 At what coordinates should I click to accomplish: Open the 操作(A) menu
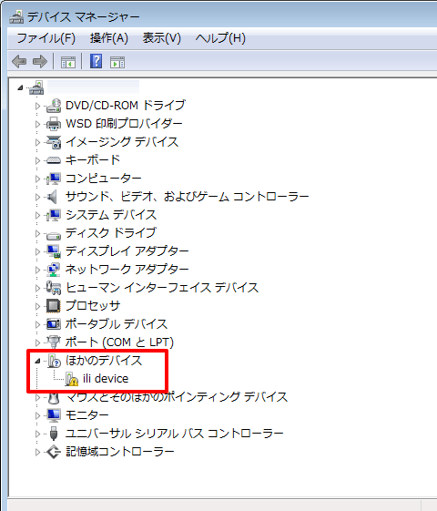click(109, 38)
